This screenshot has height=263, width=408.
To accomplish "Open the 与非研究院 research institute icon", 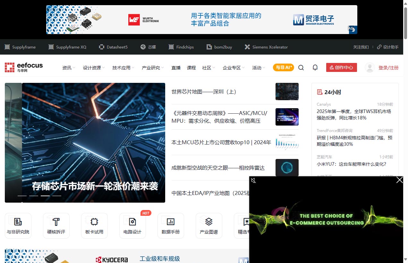I will coord(18,225).
